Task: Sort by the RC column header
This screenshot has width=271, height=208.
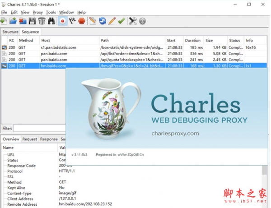Action: [x=12, y=41]
